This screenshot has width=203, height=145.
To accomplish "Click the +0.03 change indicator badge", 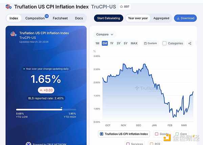I will (46, 90).
